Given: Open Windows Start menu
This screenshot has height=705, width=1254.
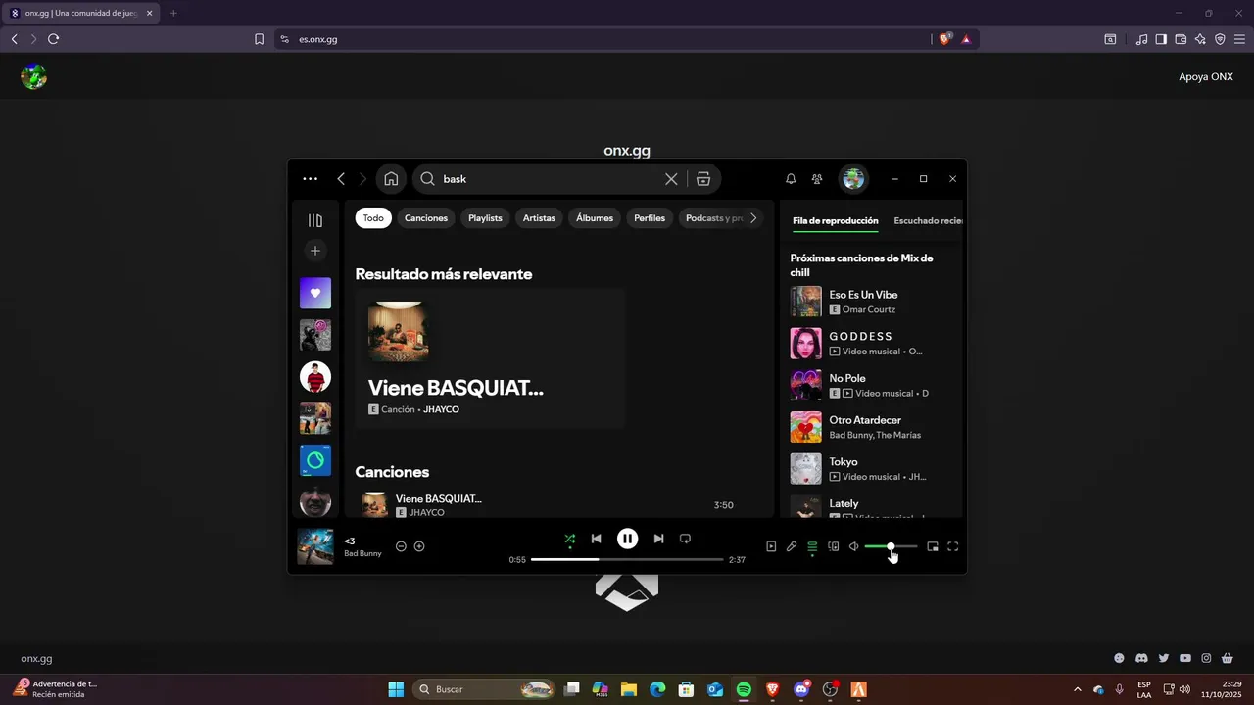Looking at the screenshot, I should coord(396,689).
